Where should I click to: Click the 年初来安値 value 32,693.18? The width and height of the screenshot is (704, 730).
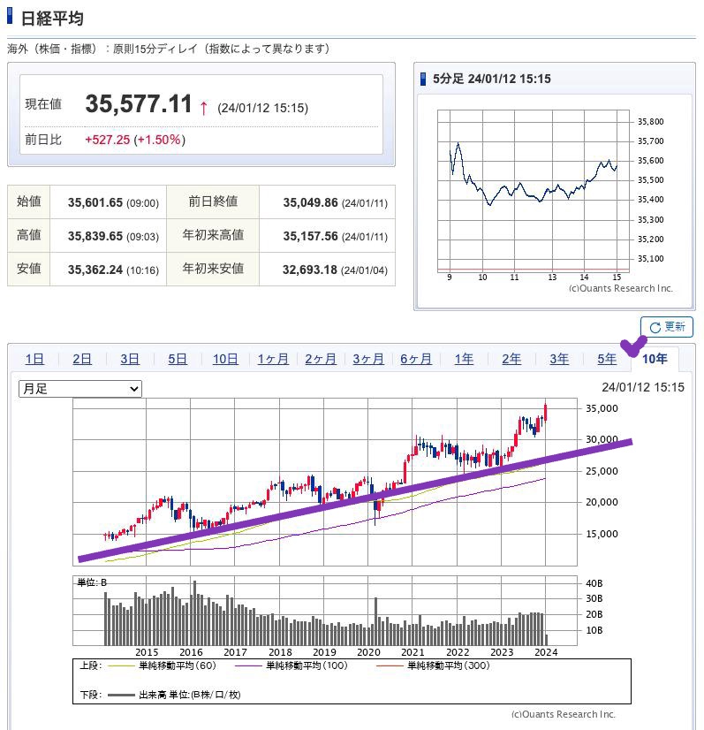(310, 270)
